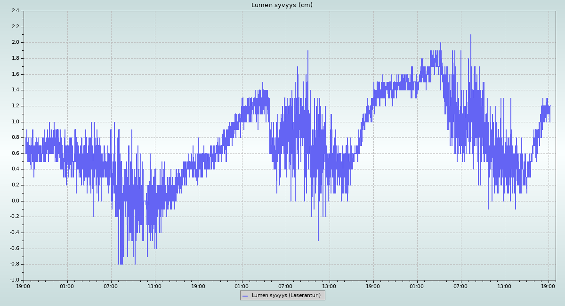The width and height of the screenshot is (565, 306).
Task: Select the last 07:00 x-axis label
Action: (460, 286)
